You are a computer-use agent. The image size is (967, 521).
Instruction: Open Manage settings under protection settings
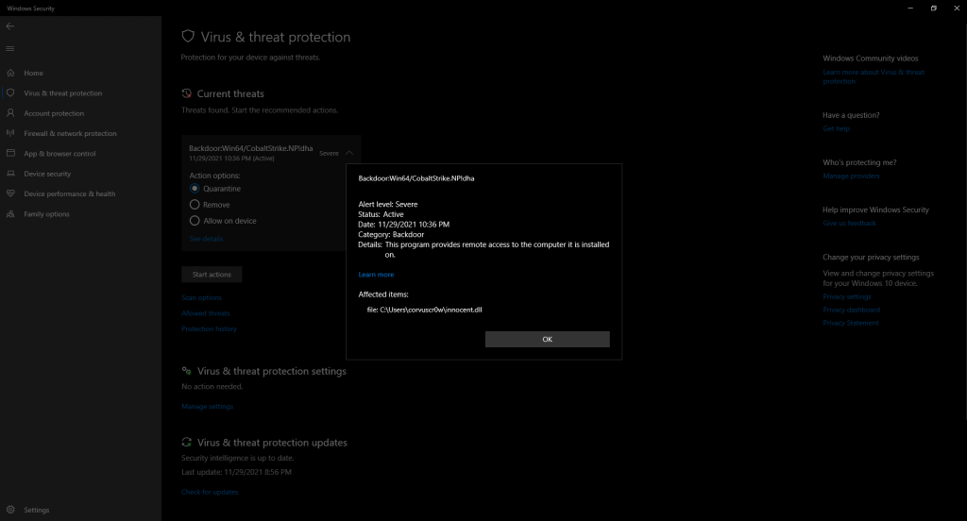(207, 406)
